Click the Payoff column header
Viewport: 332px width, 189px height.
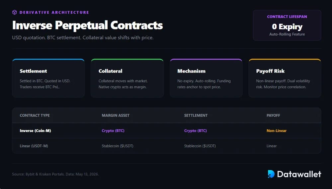pyautogui.click(x=273, y=116)
